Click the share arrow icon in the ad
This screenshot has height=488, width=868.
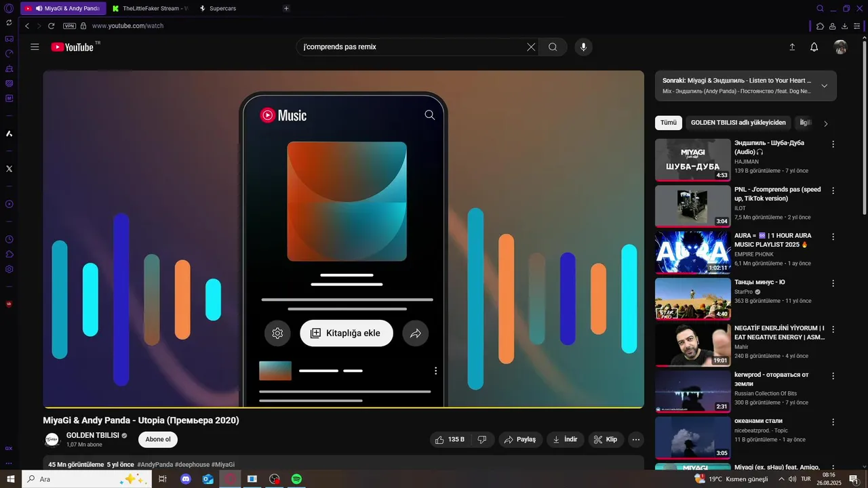[x=416, y=333]
